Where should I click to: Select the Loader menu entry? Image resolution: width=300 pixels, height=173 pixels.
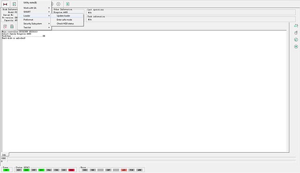tap(34, 15)
